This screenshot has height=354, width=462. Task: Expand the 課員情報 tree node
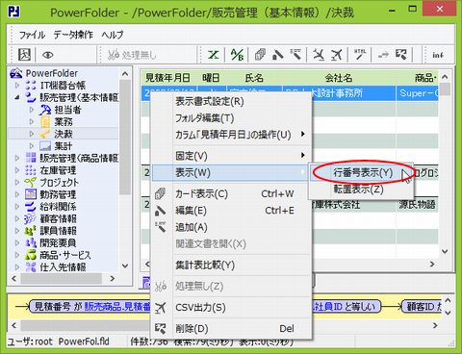coord(17,231)
